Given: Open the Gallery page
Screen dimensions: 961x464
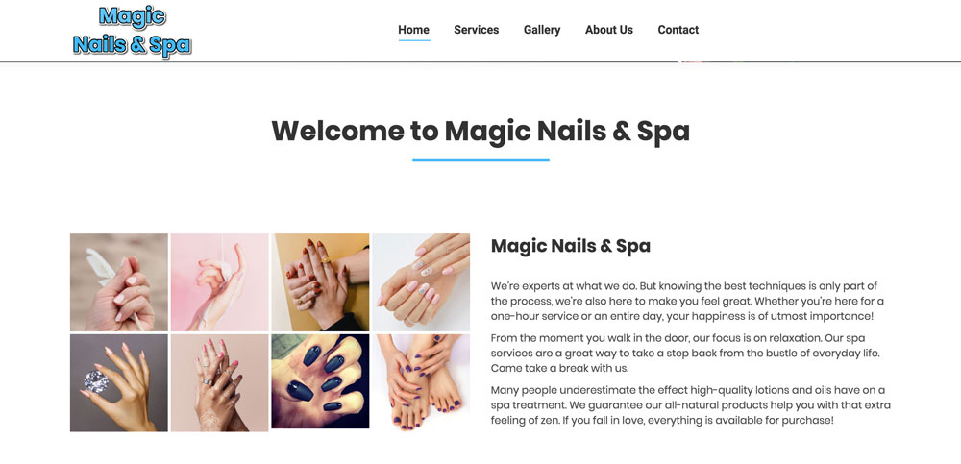Looking at the screenshot, I should tap(542, 30).
